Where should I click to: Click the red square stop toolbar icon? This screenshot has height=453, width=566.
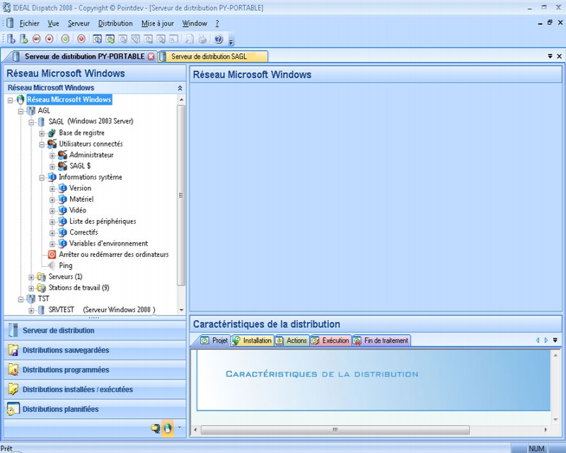click(x=50, y=39)
